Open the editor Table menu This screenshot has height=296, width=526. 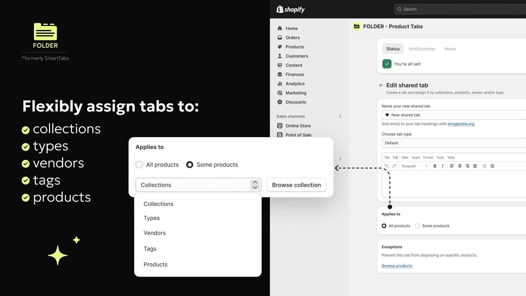coord(451,158)
